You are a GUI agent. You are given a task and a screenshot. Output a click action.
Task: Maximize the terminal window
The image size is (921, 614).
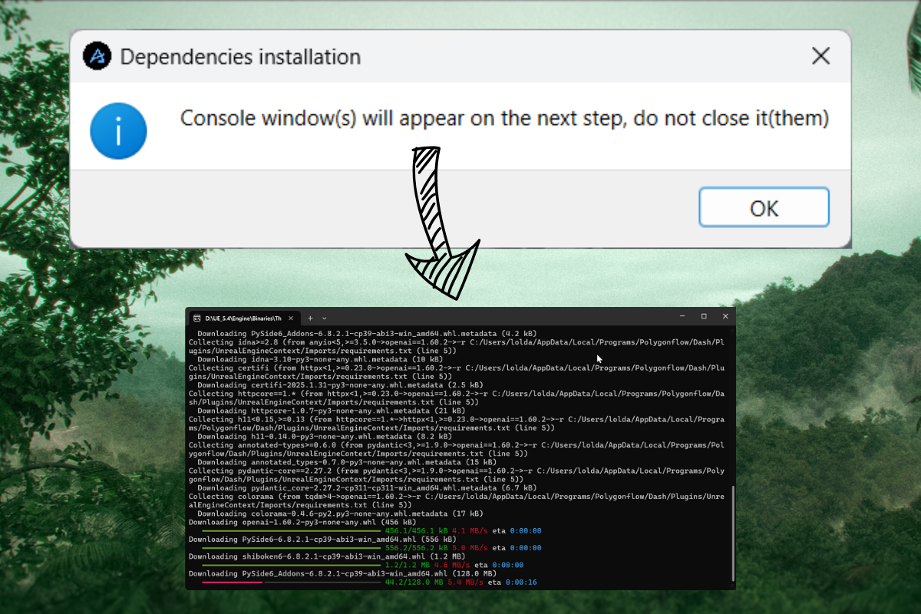click(x=704, y=316)
